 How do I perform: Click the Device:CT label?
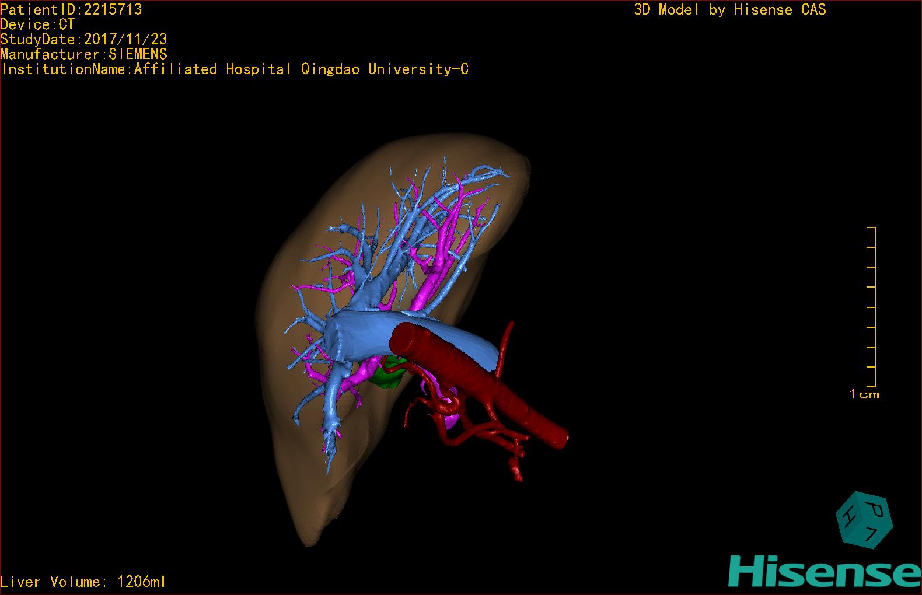37,24
